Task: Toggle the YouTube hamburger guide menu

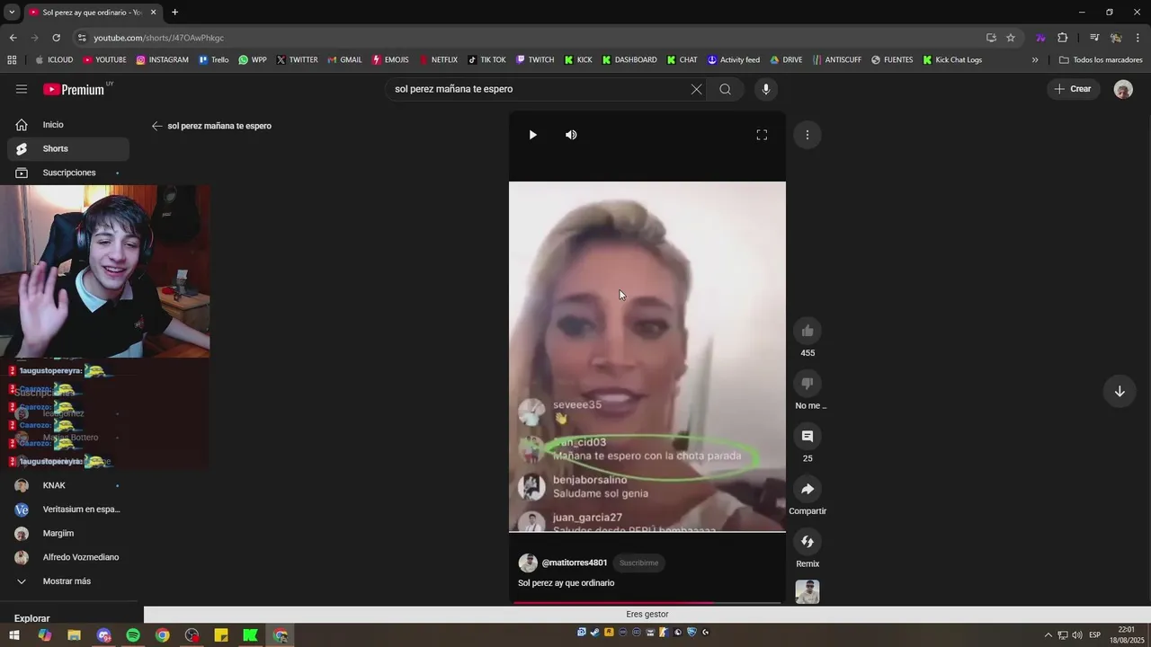Action: 22,89
